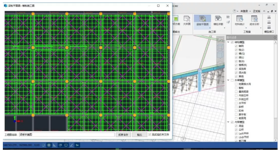280x153 pixels.
Task: Toggle the rightmost status bar icon
Action: pos(77,145)
